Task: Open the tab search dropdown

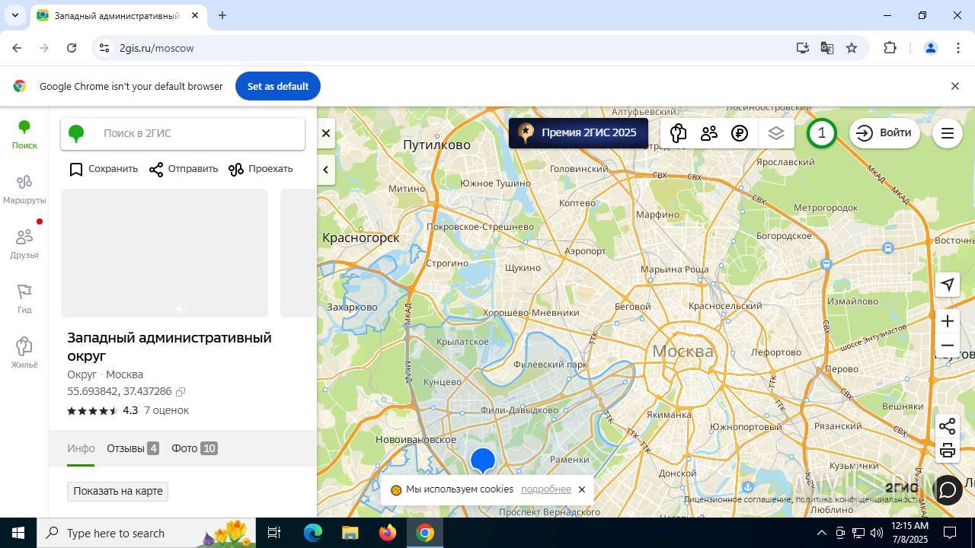Action: pos(14,15)
